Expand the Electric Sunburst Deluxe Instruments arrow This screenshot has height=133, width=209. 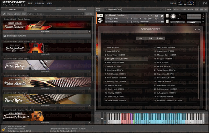click(x=89, y=54)
